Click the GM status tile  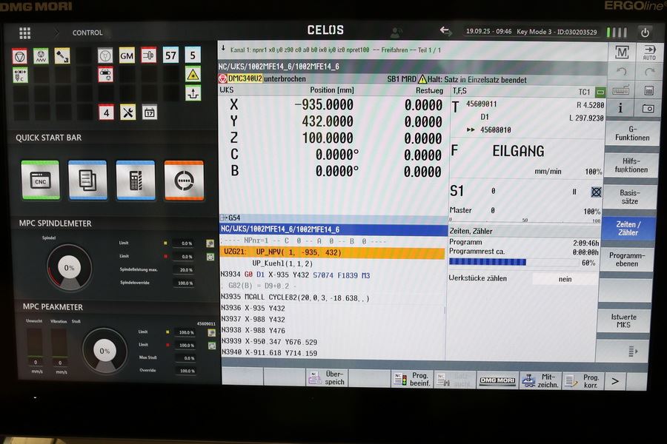(x=127, y=55)
